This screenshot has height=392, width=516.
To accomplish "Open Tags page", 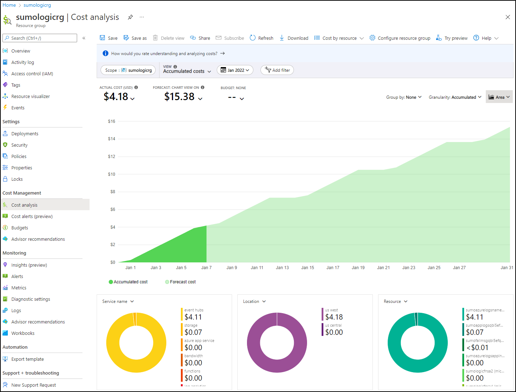I will point(16,85).
